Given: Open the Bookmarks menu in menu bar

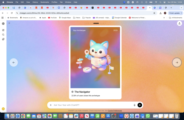Looking at the screenshot, I should click(x=44, y=2).
